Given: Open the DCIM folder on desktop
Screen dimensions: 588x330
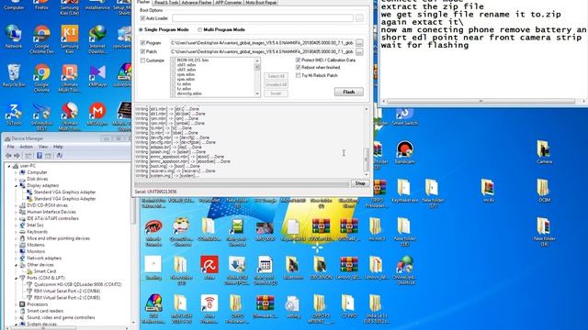Looking at the screenshot, I should [544, 191].
